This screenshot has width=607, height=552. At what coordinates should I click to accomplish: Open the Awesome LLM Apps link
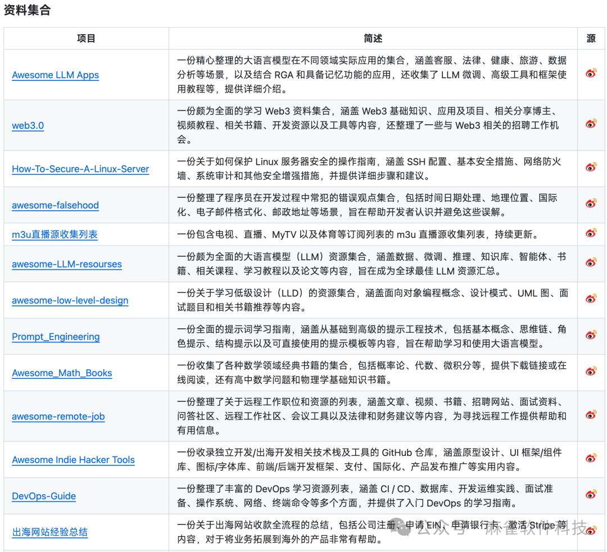(55, 75)
